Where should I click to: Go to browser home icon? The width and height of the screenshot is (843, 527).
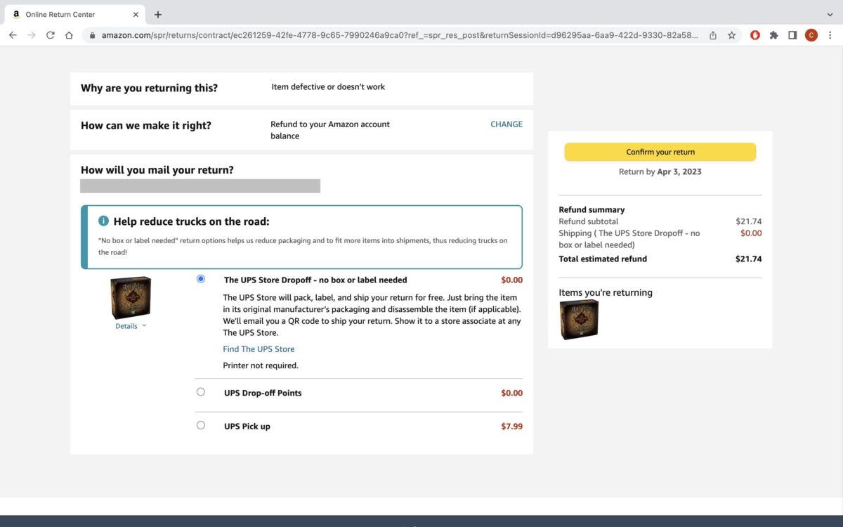69,35
